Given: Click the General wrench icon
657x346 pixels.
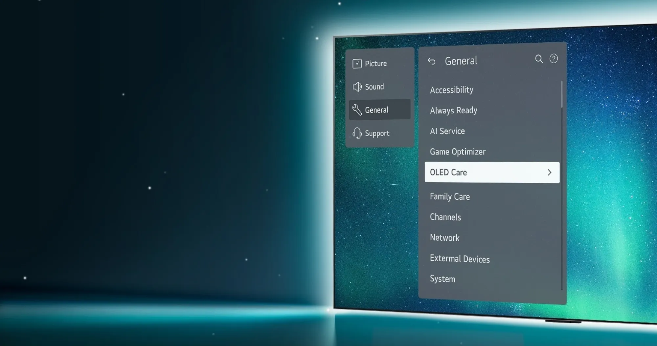Looking at the screenshot, I should pos(357,110).
